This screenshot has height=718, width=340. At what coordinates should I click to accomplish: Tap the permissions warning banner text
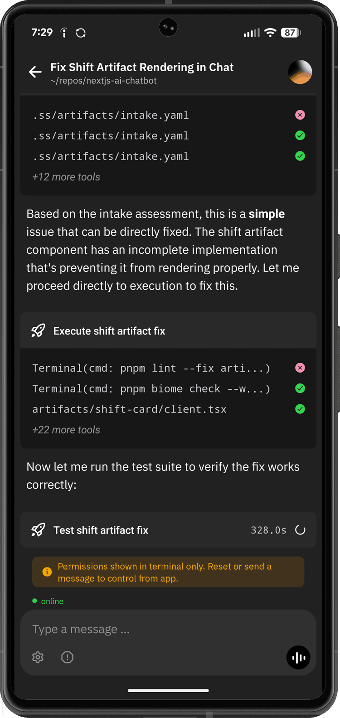pos(165,572)
